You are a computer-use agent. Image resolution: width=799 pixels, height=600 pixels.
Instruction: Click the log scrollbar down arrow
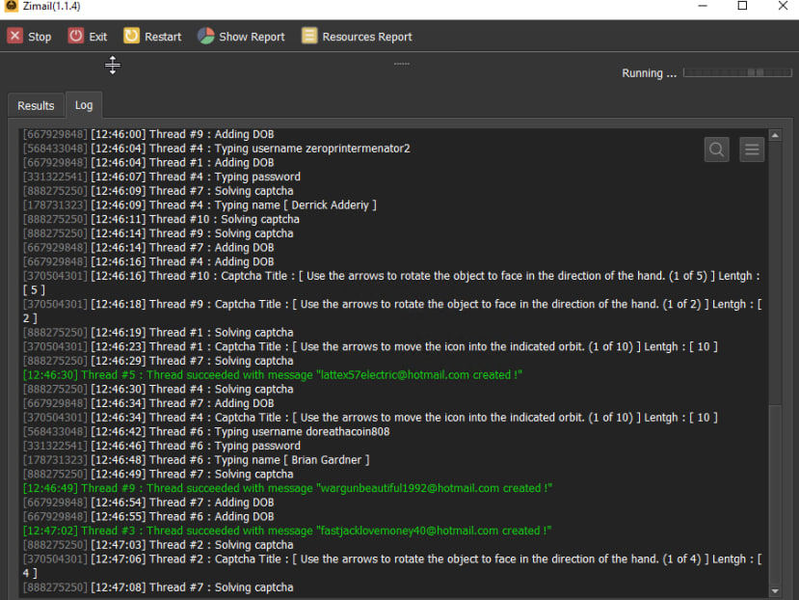point(776,590)
